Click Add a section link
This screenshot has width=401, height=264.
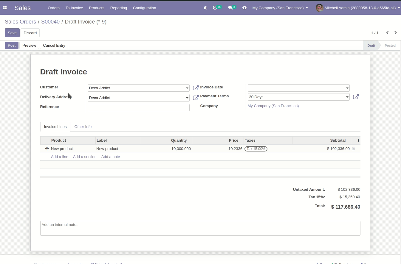(x=85, y=157)
